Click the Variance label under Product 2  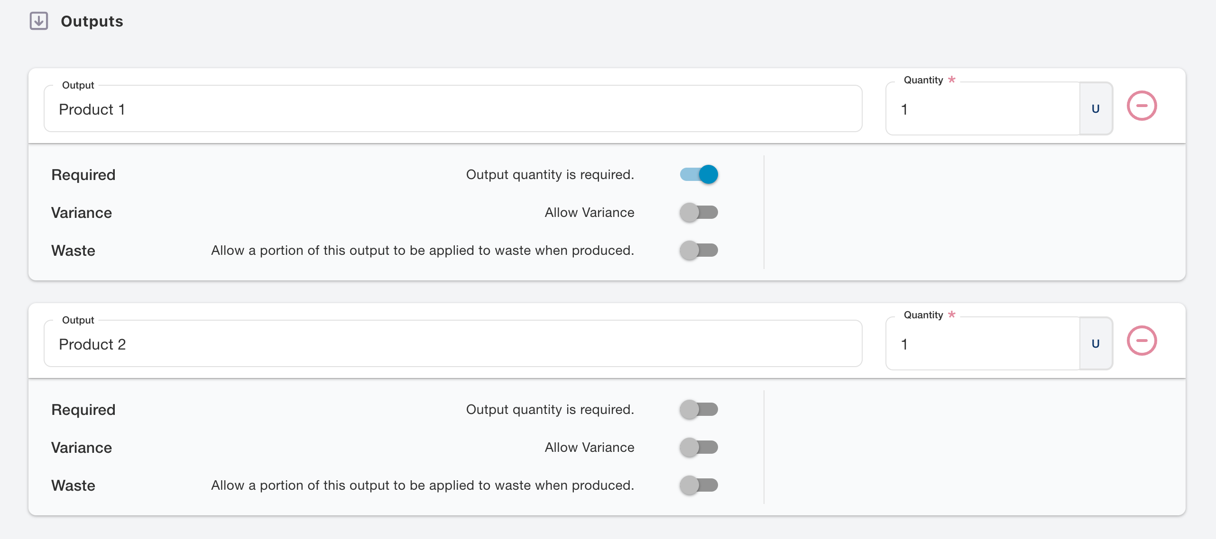point(82,448)
